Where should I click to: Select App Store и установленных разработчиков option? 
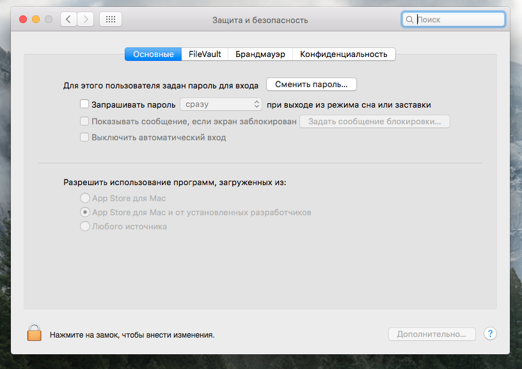(x=85, y=212)
